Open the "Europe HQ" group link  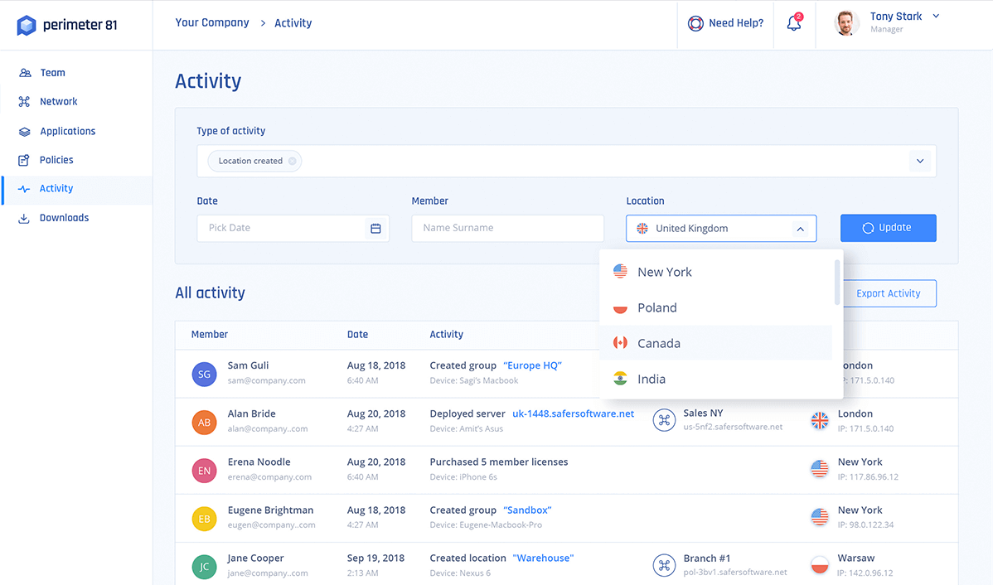click(x=532, y=365)
